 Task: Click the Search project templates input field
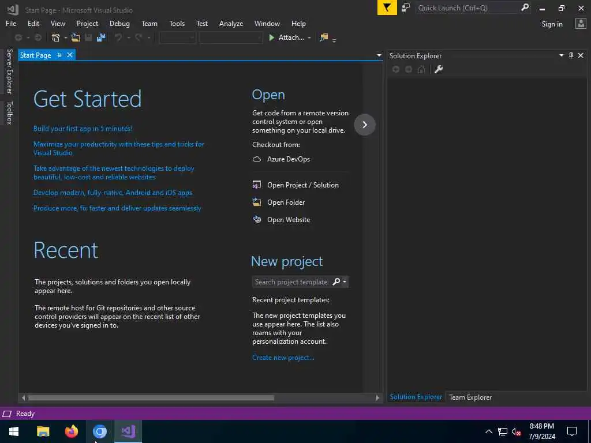291,281
